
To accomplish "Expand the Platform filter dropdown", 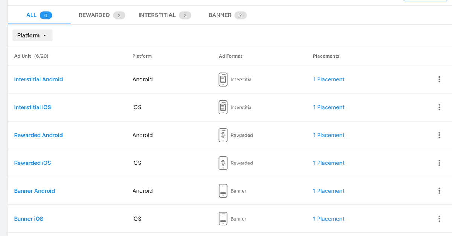I will (x=32, y=35).
